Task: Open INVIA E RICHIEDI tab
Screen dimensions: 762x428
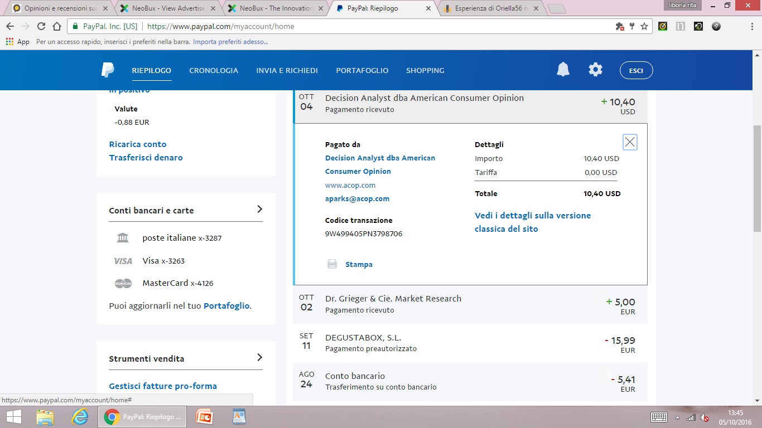Action: [287, 70]
